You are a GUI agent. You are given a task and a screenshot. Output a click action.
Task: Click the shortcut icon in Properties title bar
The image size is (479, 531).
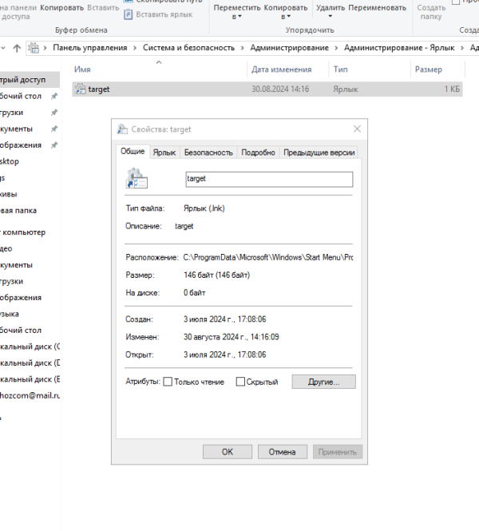[x=122, y=129]
